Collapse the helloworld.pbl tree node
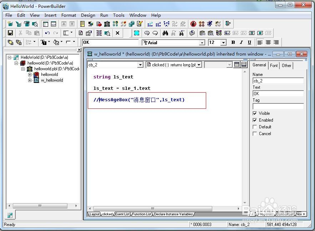The height and width of the screenshot is (231, 315). coord(23,69)
